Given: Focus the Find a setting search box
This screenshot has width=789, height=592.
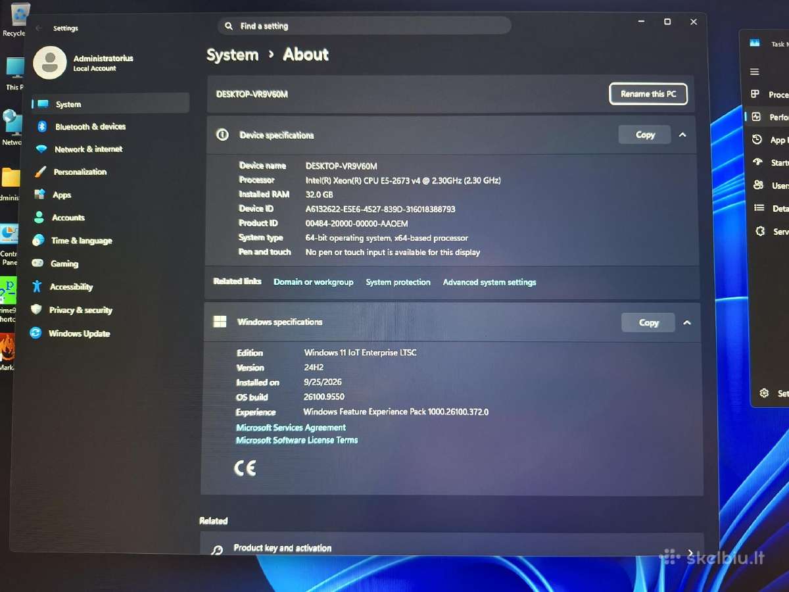Looking at the screenshot, I should pyautogui.click(x=364, y=26).
